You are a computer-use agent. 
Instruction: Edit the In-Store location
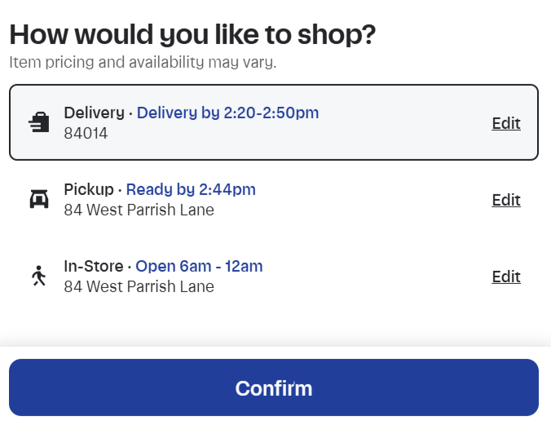pos(505,277)
